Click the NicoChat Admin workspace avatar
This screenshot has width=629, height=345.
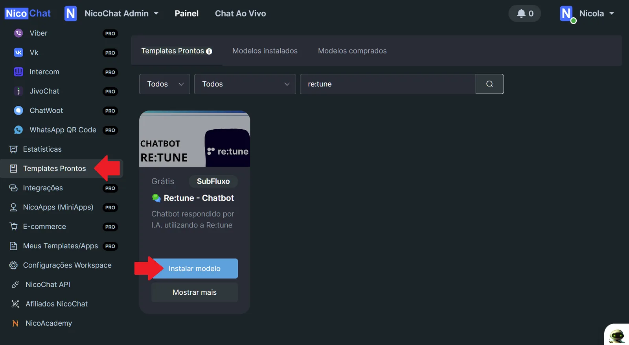click(71, 13)
